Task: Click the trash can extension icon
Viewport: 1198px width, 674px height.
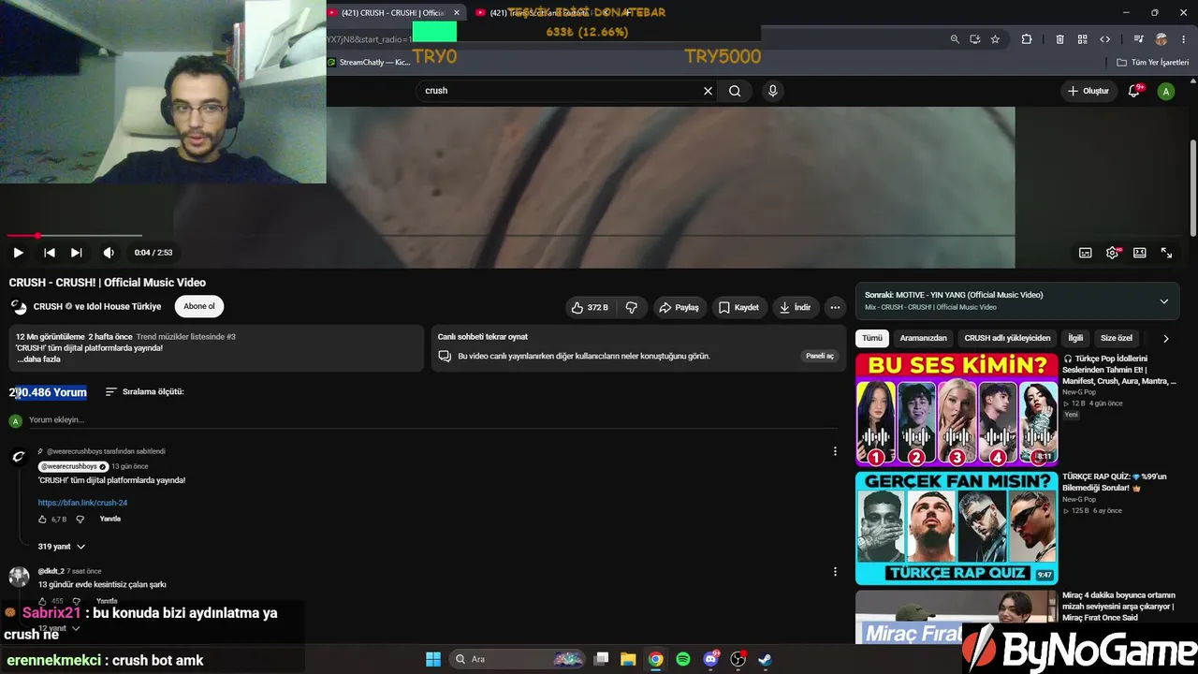Action: 1059,39
